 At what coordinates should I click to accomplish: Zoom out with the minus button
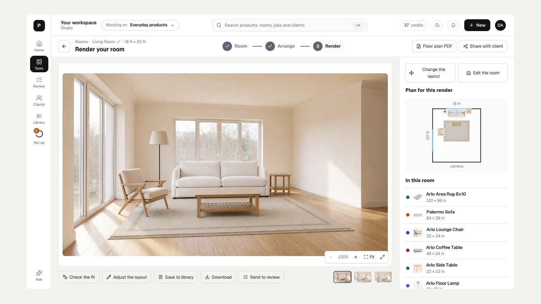point(331,257)
